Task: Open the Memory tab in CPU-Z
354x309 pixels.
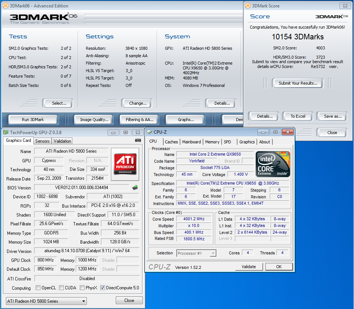Action: tap(212, 142)
